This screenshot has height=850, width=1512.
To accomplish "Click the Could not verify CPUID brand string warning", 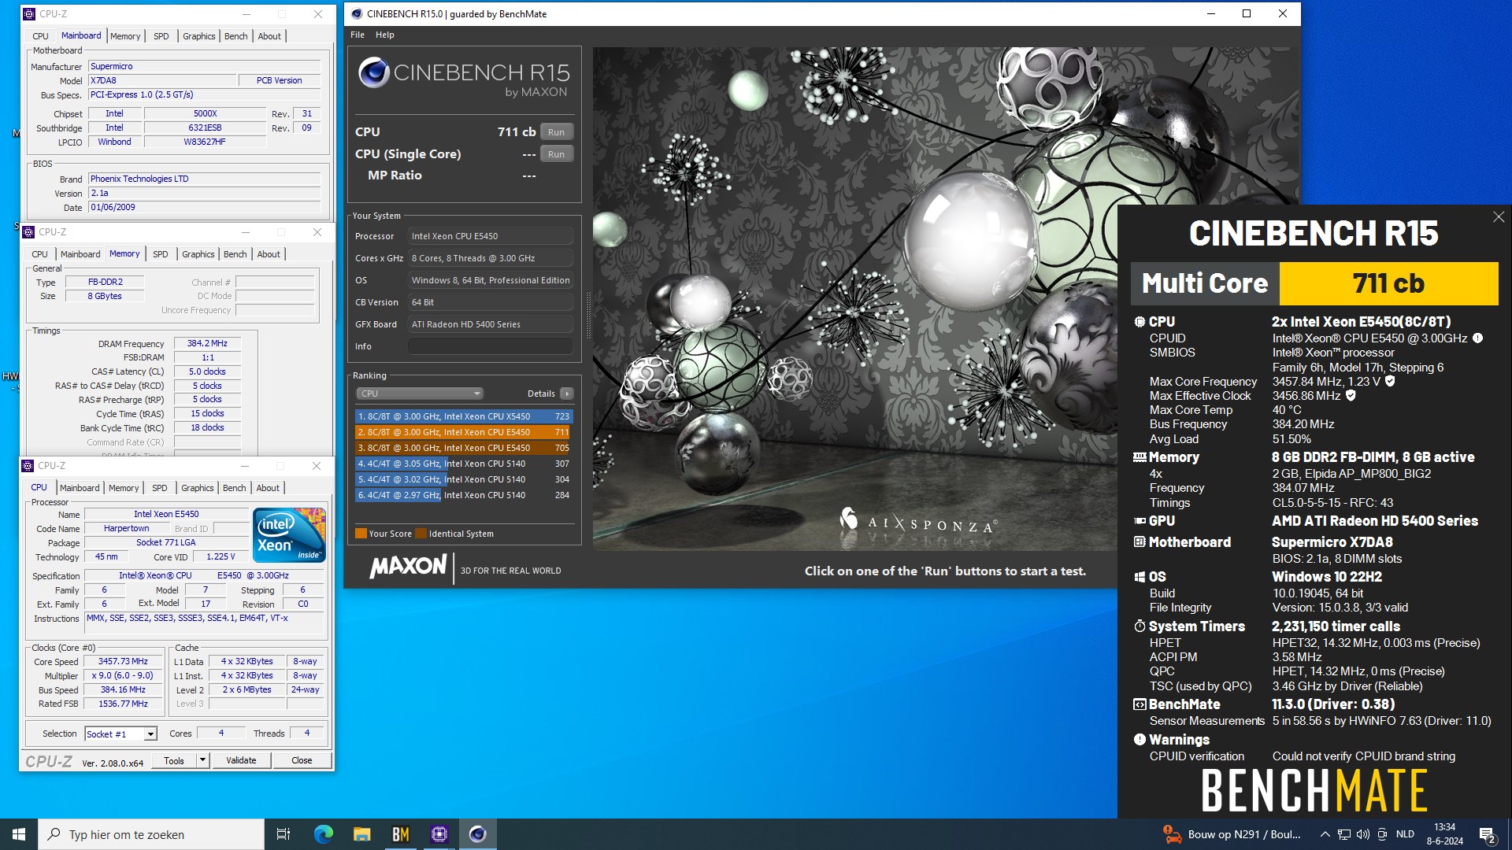I will (1364, 756).
